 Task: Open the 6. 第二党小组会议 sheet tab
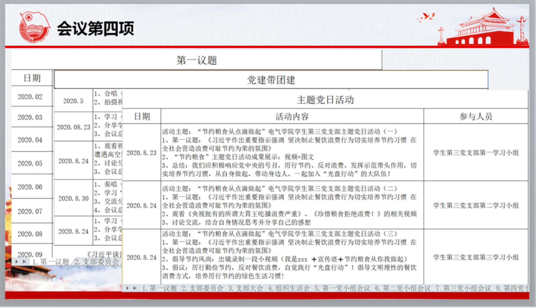[x=402, y=288]
